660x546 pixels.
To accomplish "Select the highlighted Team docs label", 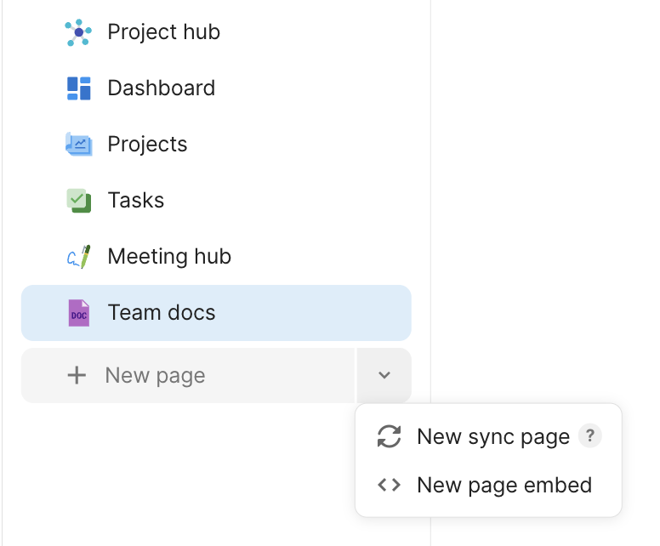I will [x=162, y=313].
